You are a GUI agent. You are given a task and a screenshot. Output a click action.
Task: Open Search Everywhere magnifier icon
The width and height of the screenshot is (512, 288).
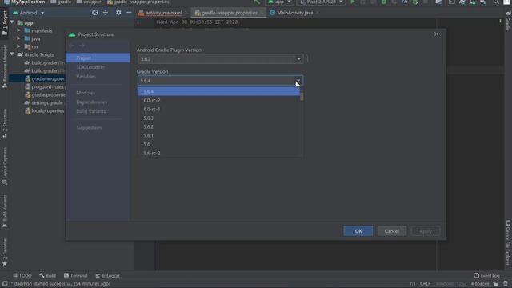[x=496, y=2]
